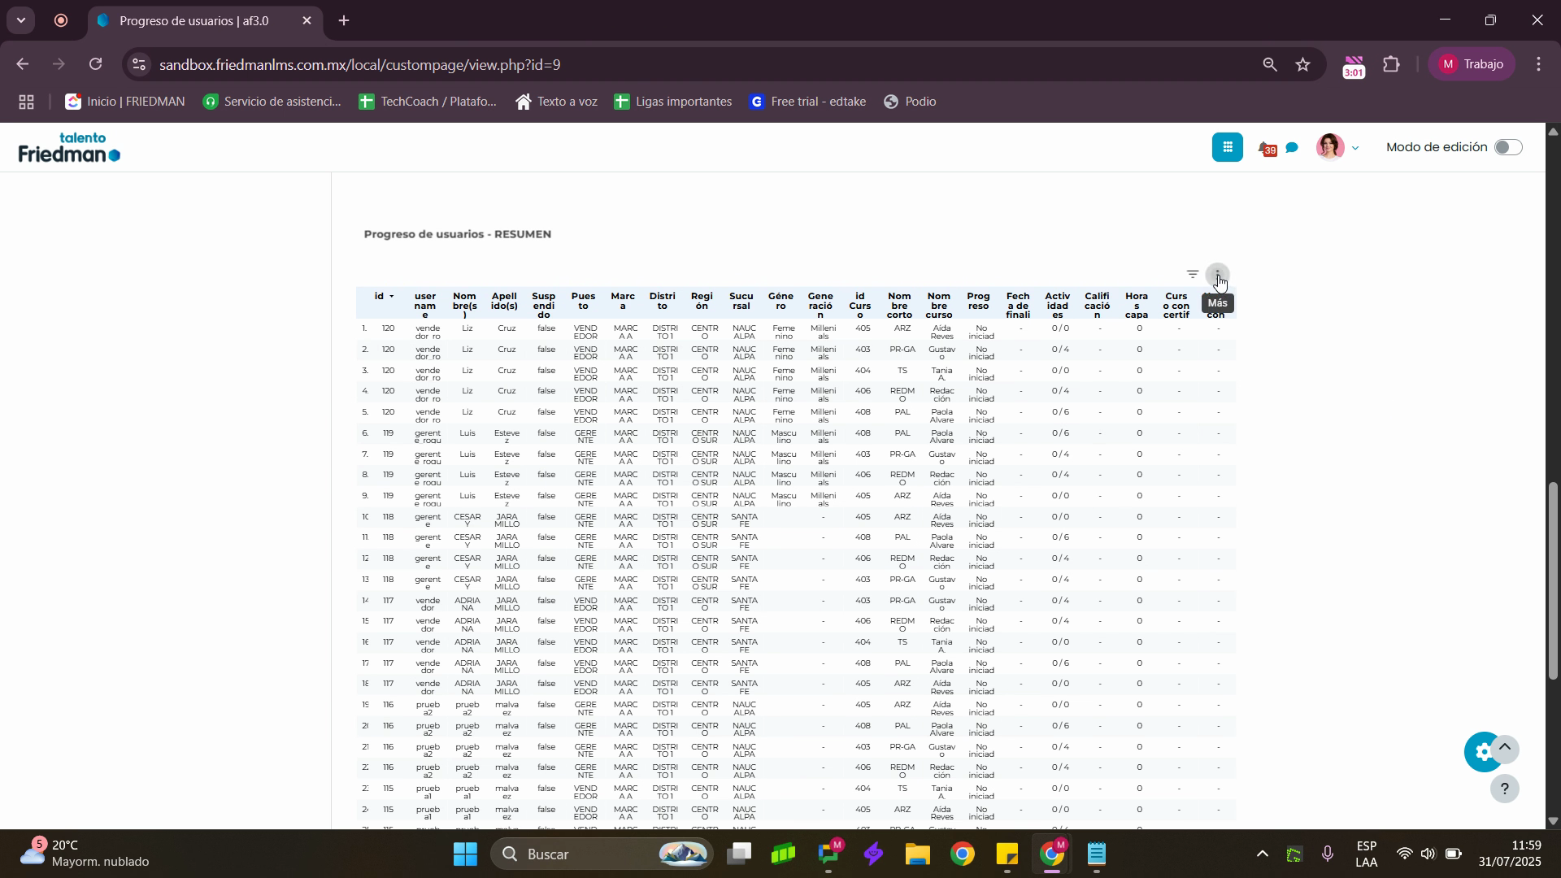This screenshot has height=878, width=1561.
Task: Select the Progreso de usuarios browser tab
Action: 195,21
